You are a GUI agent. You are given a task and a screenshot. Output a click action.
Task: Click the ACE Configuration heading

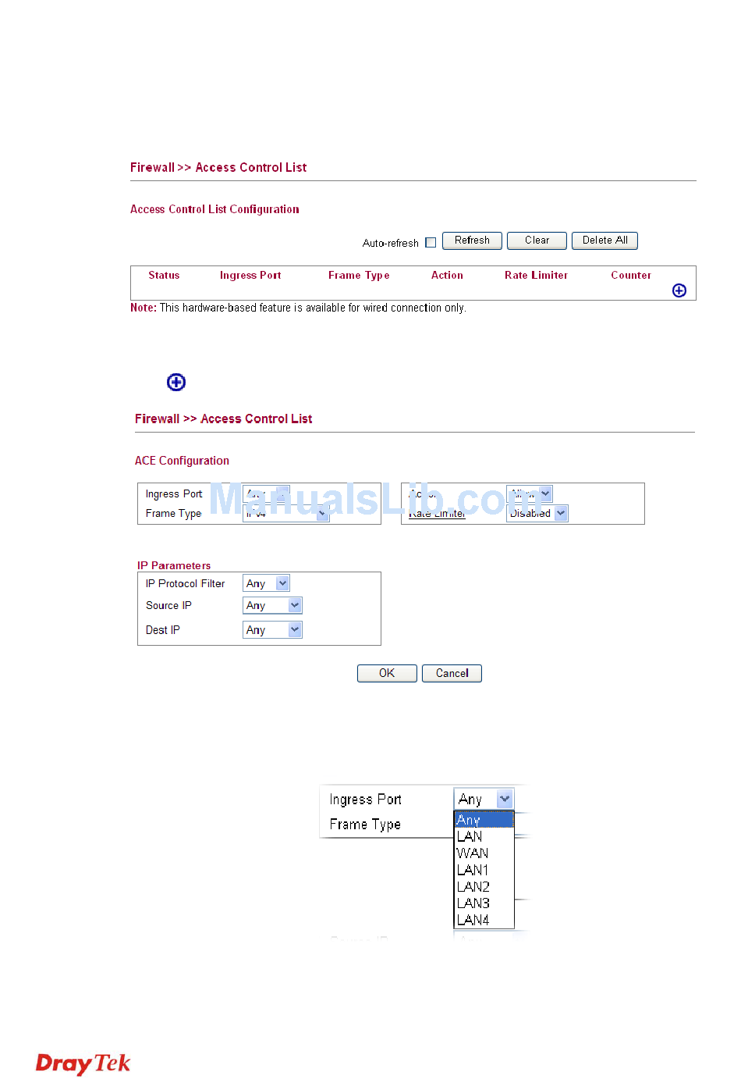coord(182,461)
